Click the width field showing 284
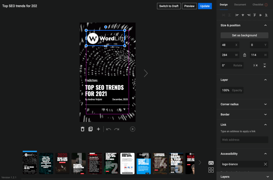The width and height of the screenshot is (273, 180). [230, 55]
